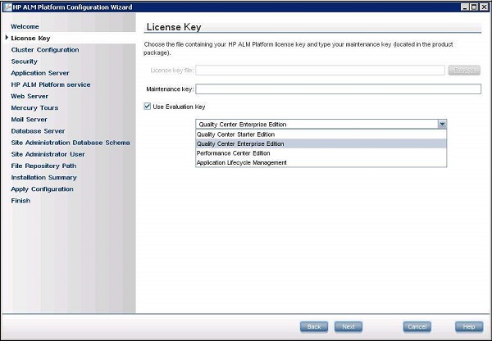Click the License Key page heading
Image resolution: width=492 pixels, height=341 pixels.
(x=174, y=27)
